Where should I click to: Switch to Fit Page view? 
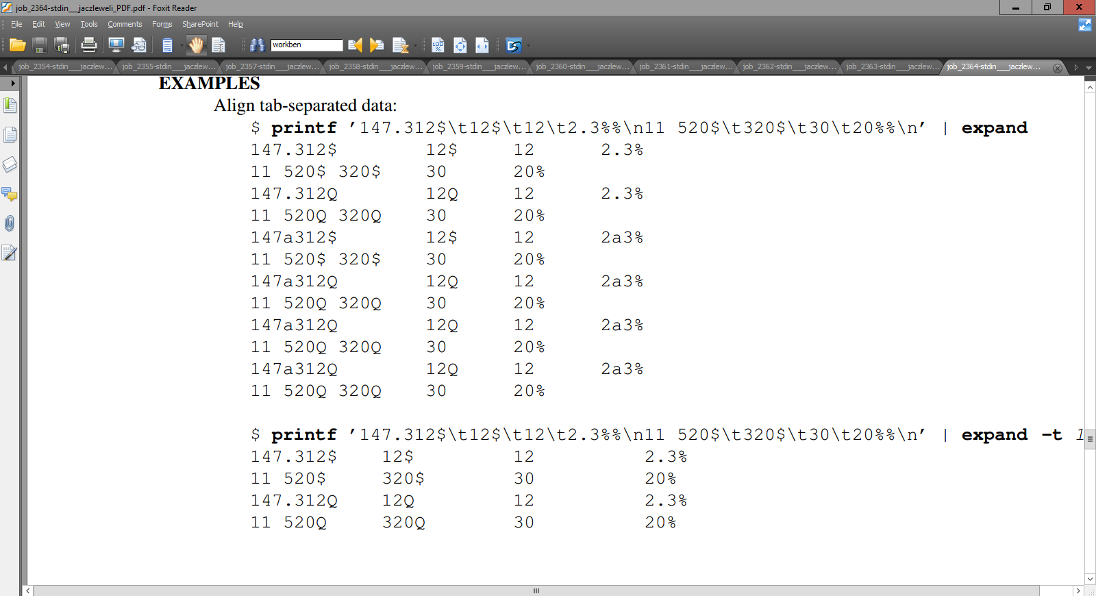point(460,45)
